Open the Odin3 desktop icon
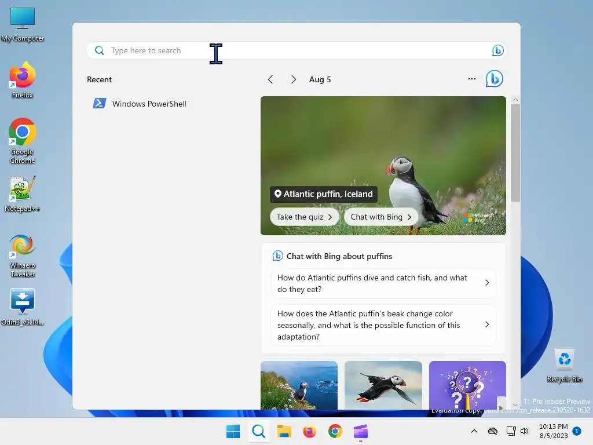 (x=23, y=307)
